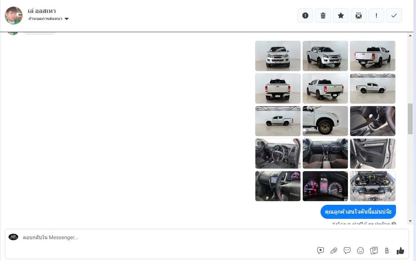This screenshot has width=416, height=261.
Task: Delete the conversation using trash icon
Action: pos(323,16)
